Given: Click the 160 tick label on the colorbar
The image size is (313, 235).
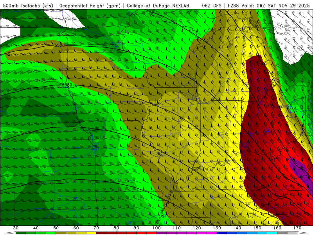Looking at the screenshot, I should [277, 228].
